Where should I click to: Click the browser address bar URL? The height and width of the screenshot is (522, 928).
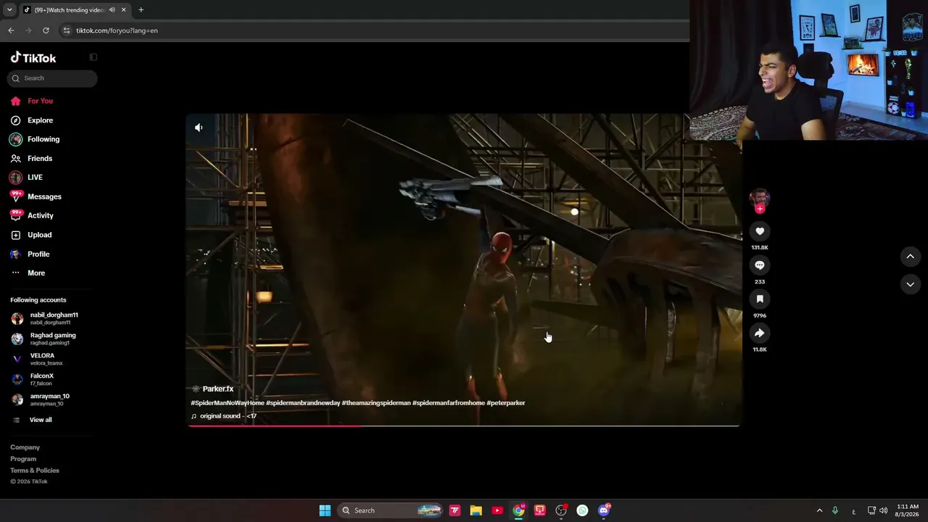pos(117,30)
